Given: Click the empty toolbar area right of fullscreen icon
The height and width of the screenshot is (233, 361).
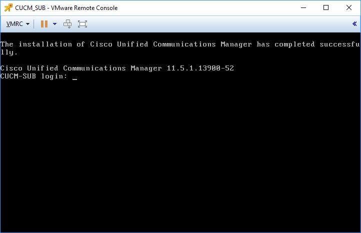Looking at the screenshot, I should (218, 24).
